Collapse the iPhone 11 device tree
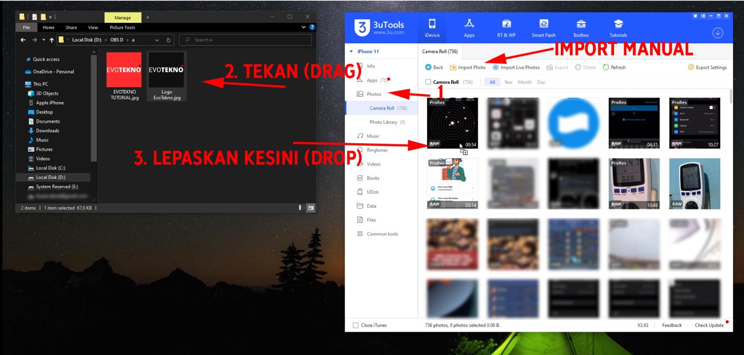Viewport: 744px width, 355px height. pyautogui.click(x=351, y=52)
